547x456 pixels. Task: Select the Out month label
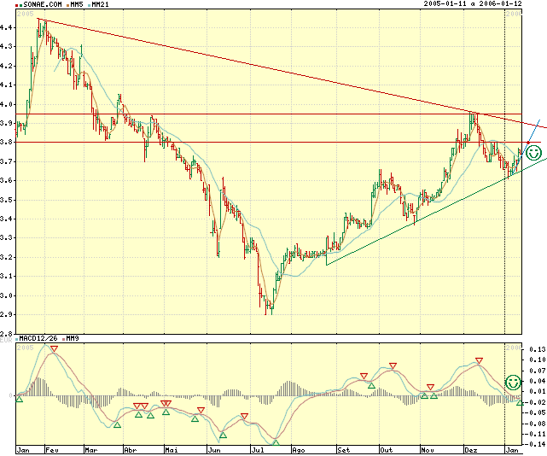387,450
